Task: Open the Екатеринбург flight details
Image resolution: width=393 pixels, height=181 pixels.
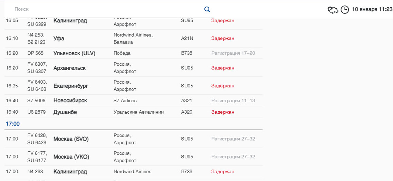Action: click(x=71, y=86)
